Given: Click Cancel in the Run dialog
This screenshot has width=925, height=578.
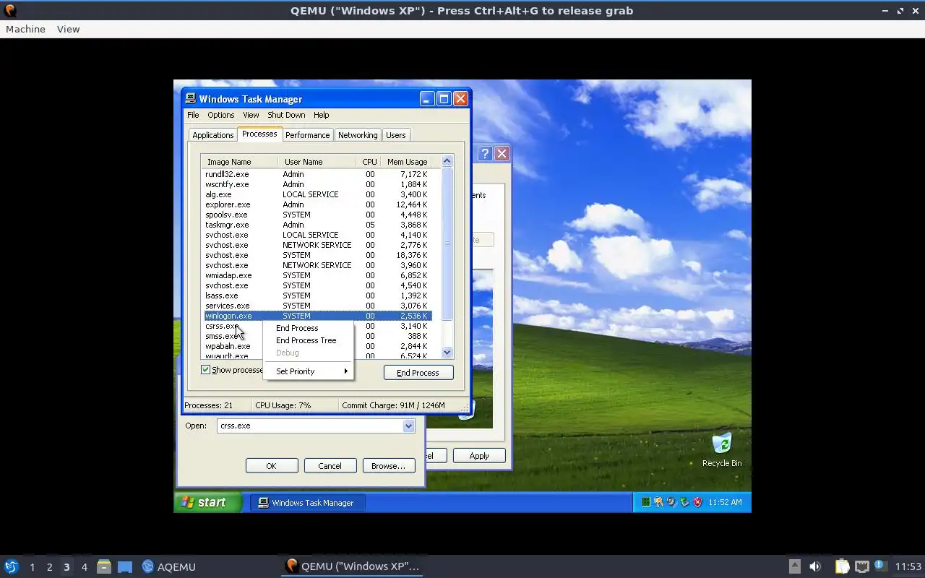Looking at the screenshot, I should tap(330, 466).
